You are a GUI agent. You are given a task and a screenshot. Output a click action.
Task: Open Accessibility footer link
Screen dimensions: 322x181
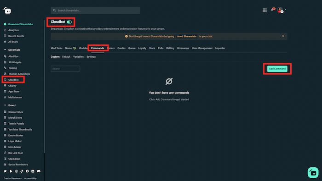click(x=30, y=178)
